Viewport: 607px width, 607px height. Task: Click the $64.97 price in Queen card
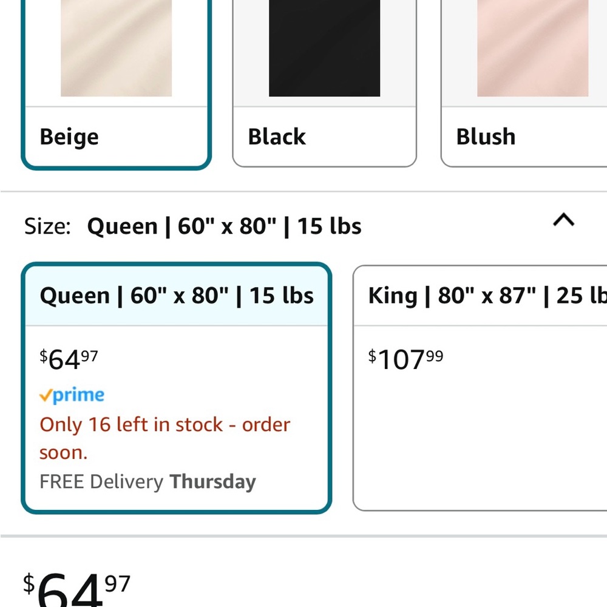[x=69, y=359]
